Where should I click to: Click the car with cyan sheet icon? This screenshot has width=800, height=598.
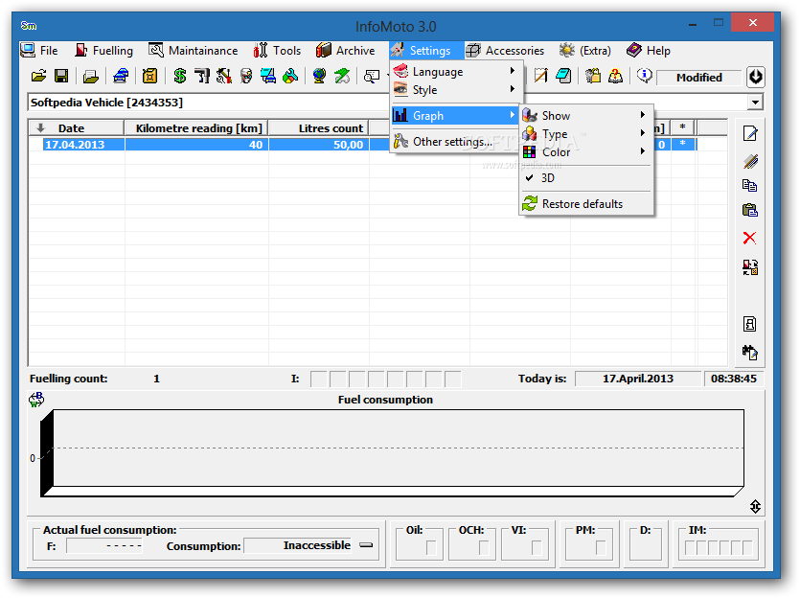point(268,77)
